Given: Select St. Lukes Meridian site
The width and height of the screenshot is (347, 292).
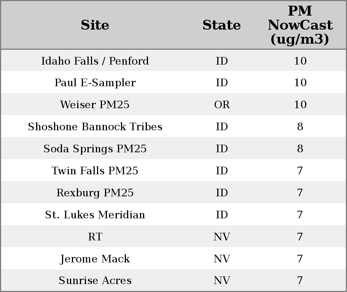Looking at the screenshot, I should (x=95, y=215).
